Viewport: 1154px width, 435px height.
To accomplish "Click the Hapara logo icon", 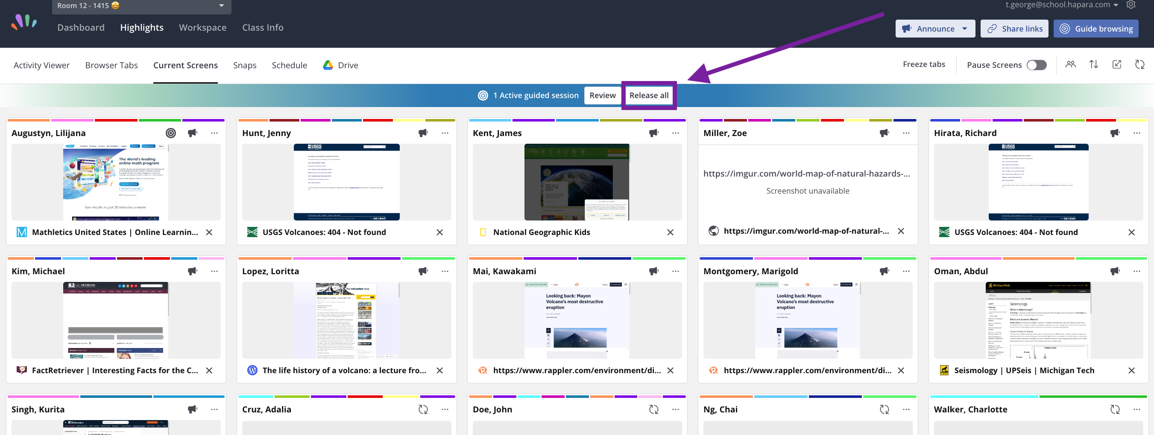I will (x=24, y=21).
